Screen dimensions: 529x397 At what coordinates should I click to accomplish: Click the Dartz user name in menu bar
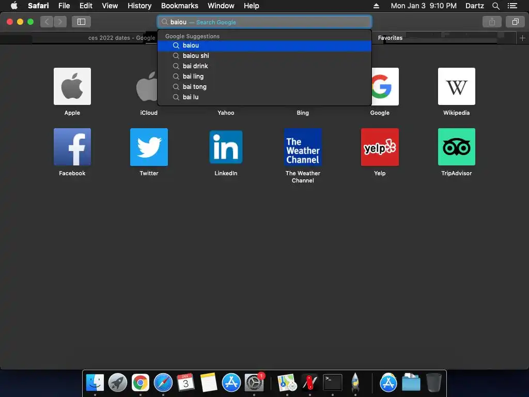(x=474, y=6)
